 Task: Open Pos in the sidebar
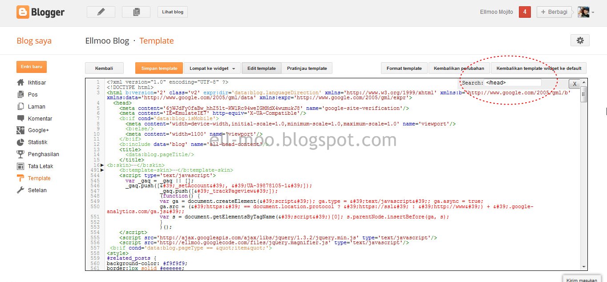click(x=33, y=95)
